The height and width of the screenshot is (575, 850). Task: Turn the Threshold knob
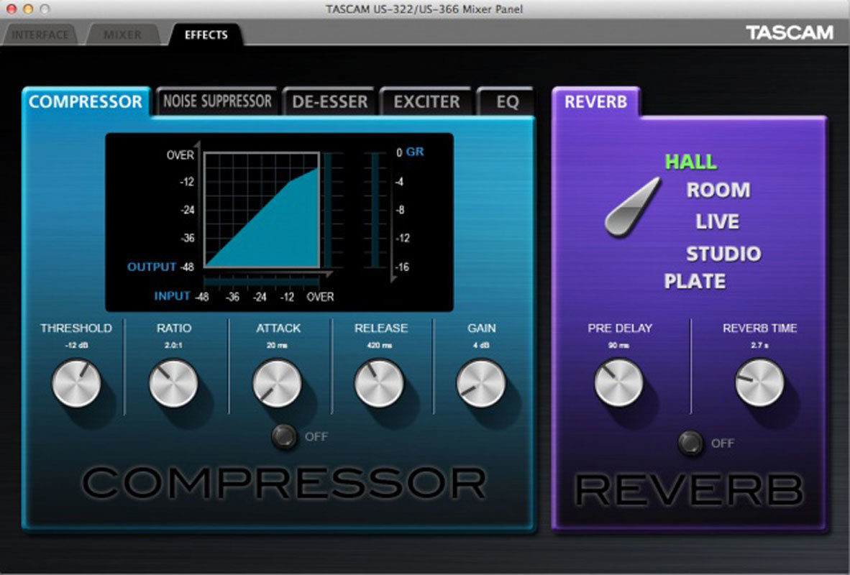pyautogui.click(x=76, y=383)
